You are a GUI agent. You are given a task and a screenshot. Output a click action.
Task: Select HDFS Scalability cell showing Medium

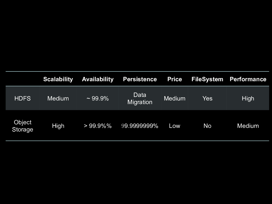coord(58,99)
